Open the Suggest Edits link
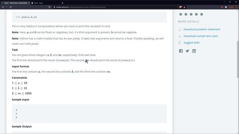The height and width of the screenshot is (134, 239). coord(192,43)
